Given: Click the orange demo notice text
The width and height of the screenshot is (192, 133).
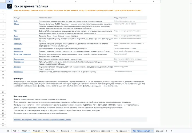Looking at the screenshot, I should pos(77,10).
